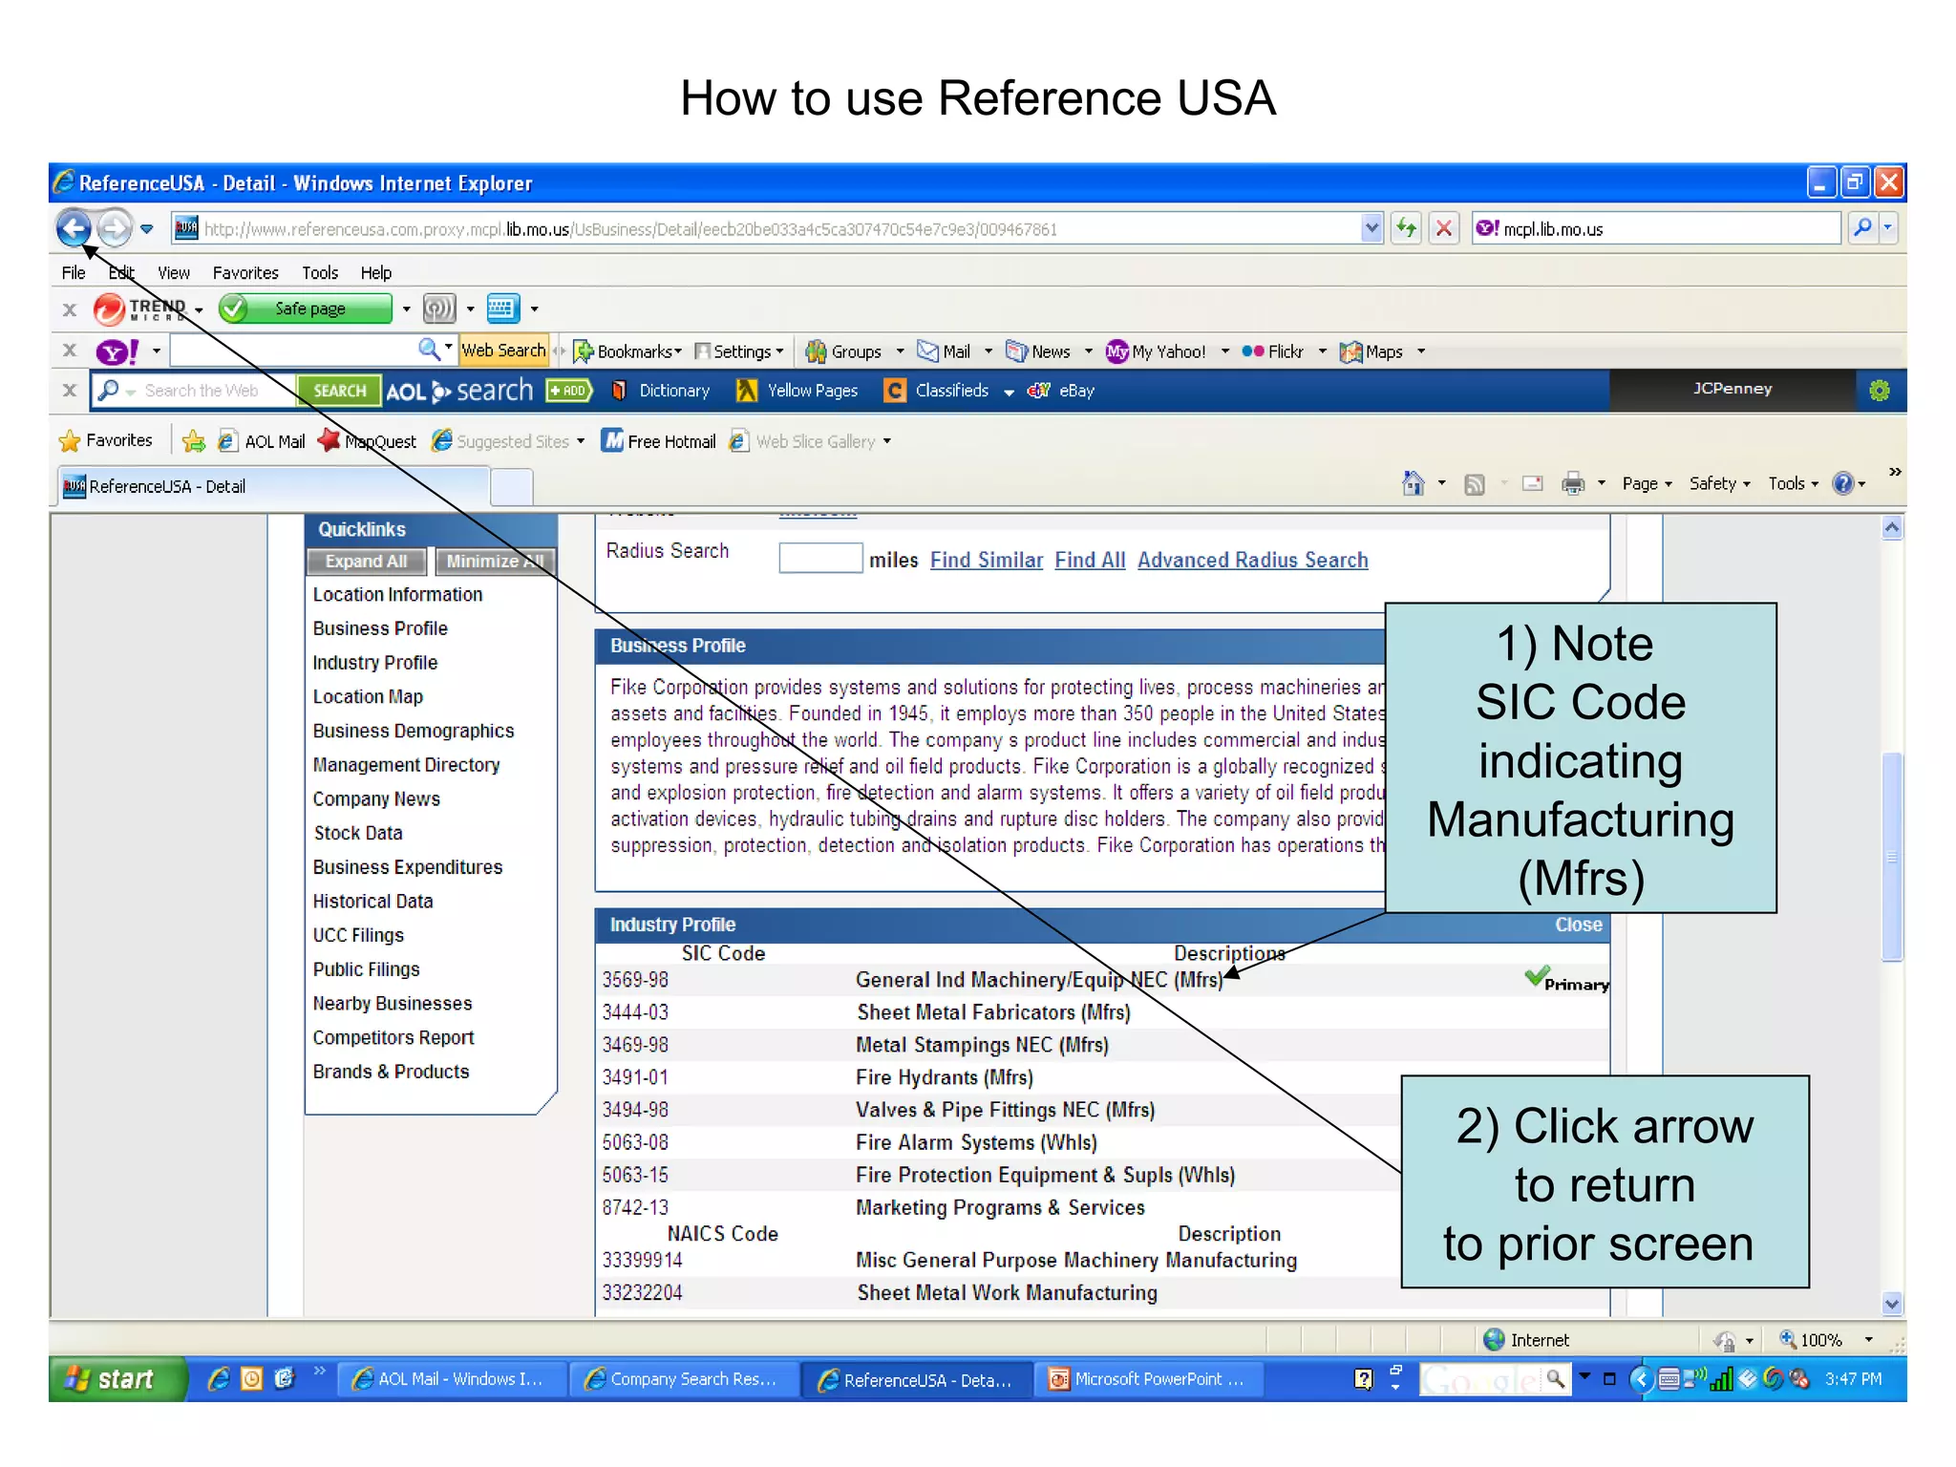
Task: Switch to AOL Mail taskbar window
Action: tap(454, 1379)
